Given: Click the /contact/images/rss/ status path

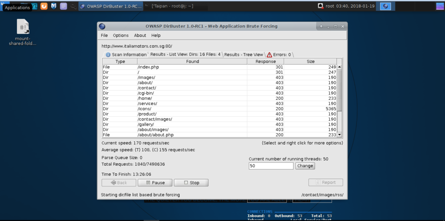Looking at the screenshot, I should [323, 195].
